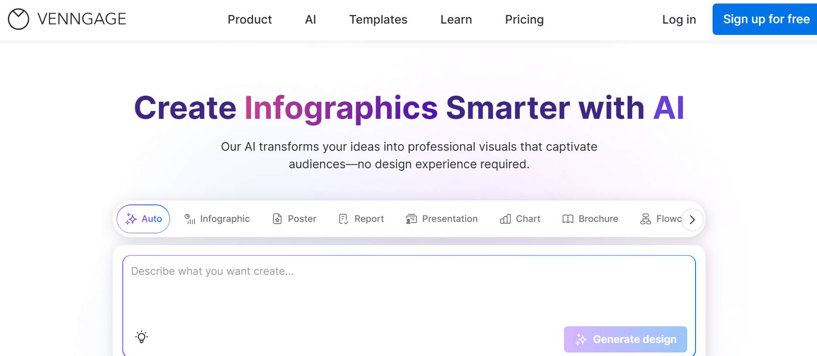This screenshot has width=817, height=356.
Task: Open the Product navigation menu
Action: (249, 20)
